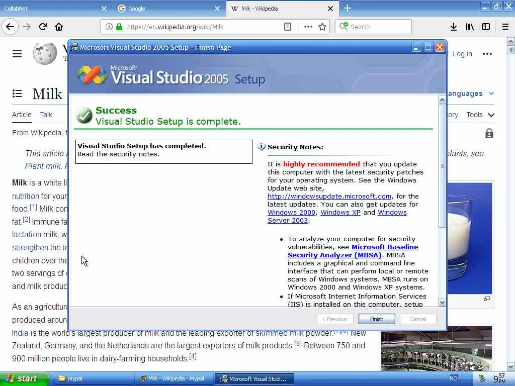Focus the browser URL address field

pyautogui.click(x=203, y=27)
